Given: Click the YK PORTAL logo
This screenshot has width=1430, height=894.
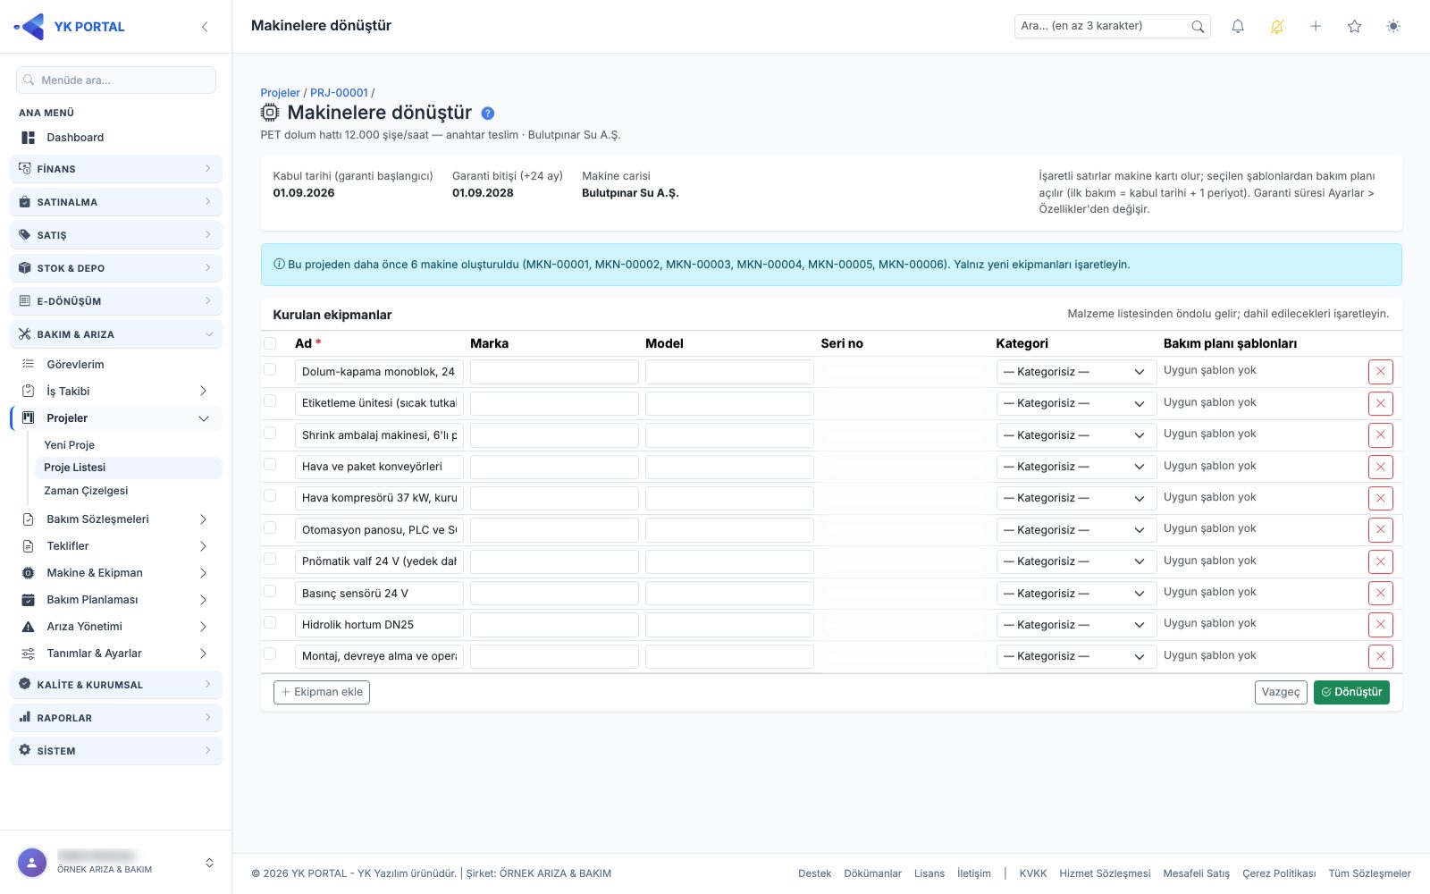Looking at the screenshot, I should (x=70, y=27).
